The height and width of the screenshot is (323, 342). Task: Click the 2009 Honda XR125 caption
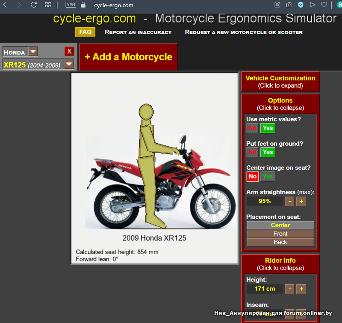point(154,238)
